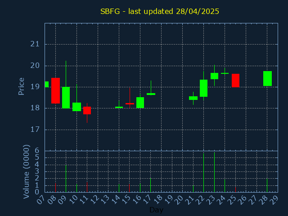
Task: Select the price tick label 17
Action: click(x=35, y=130)
